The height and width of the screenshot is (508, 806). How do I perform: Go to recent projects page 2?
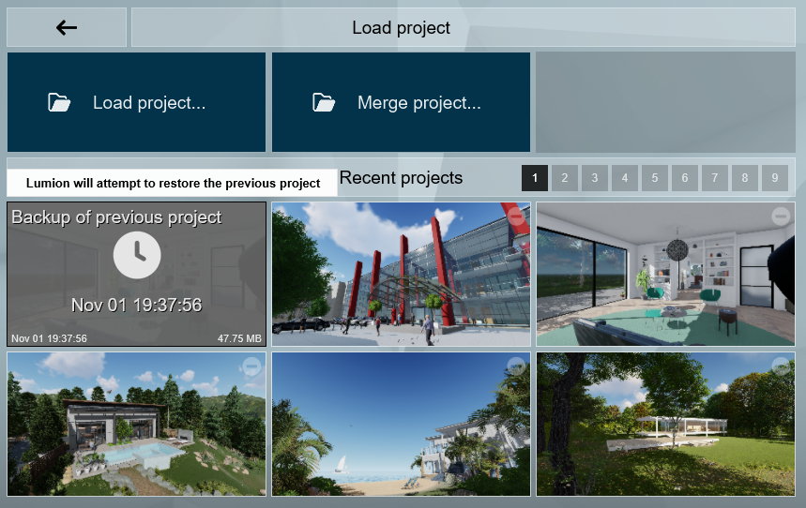click(x=565, y=178)
